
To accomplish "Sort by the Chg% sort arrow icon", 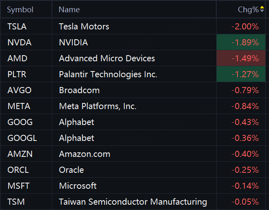I will coord(262,9).
